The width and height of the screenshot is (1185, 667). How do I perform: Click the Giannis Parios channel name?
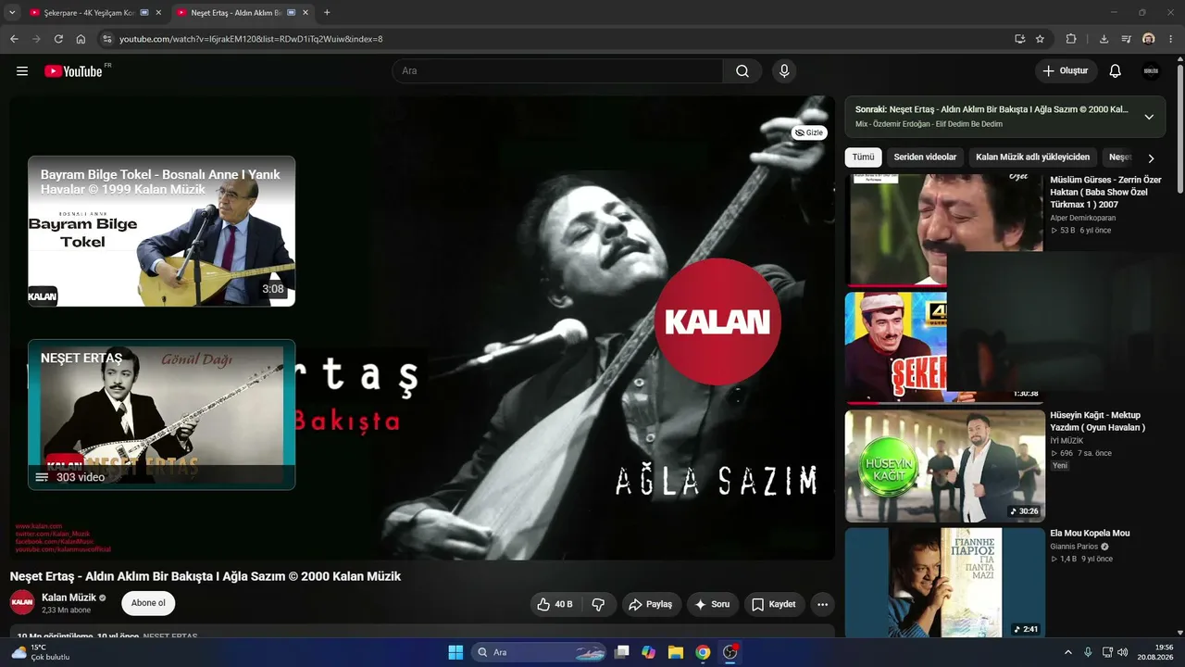(1074, 547)
